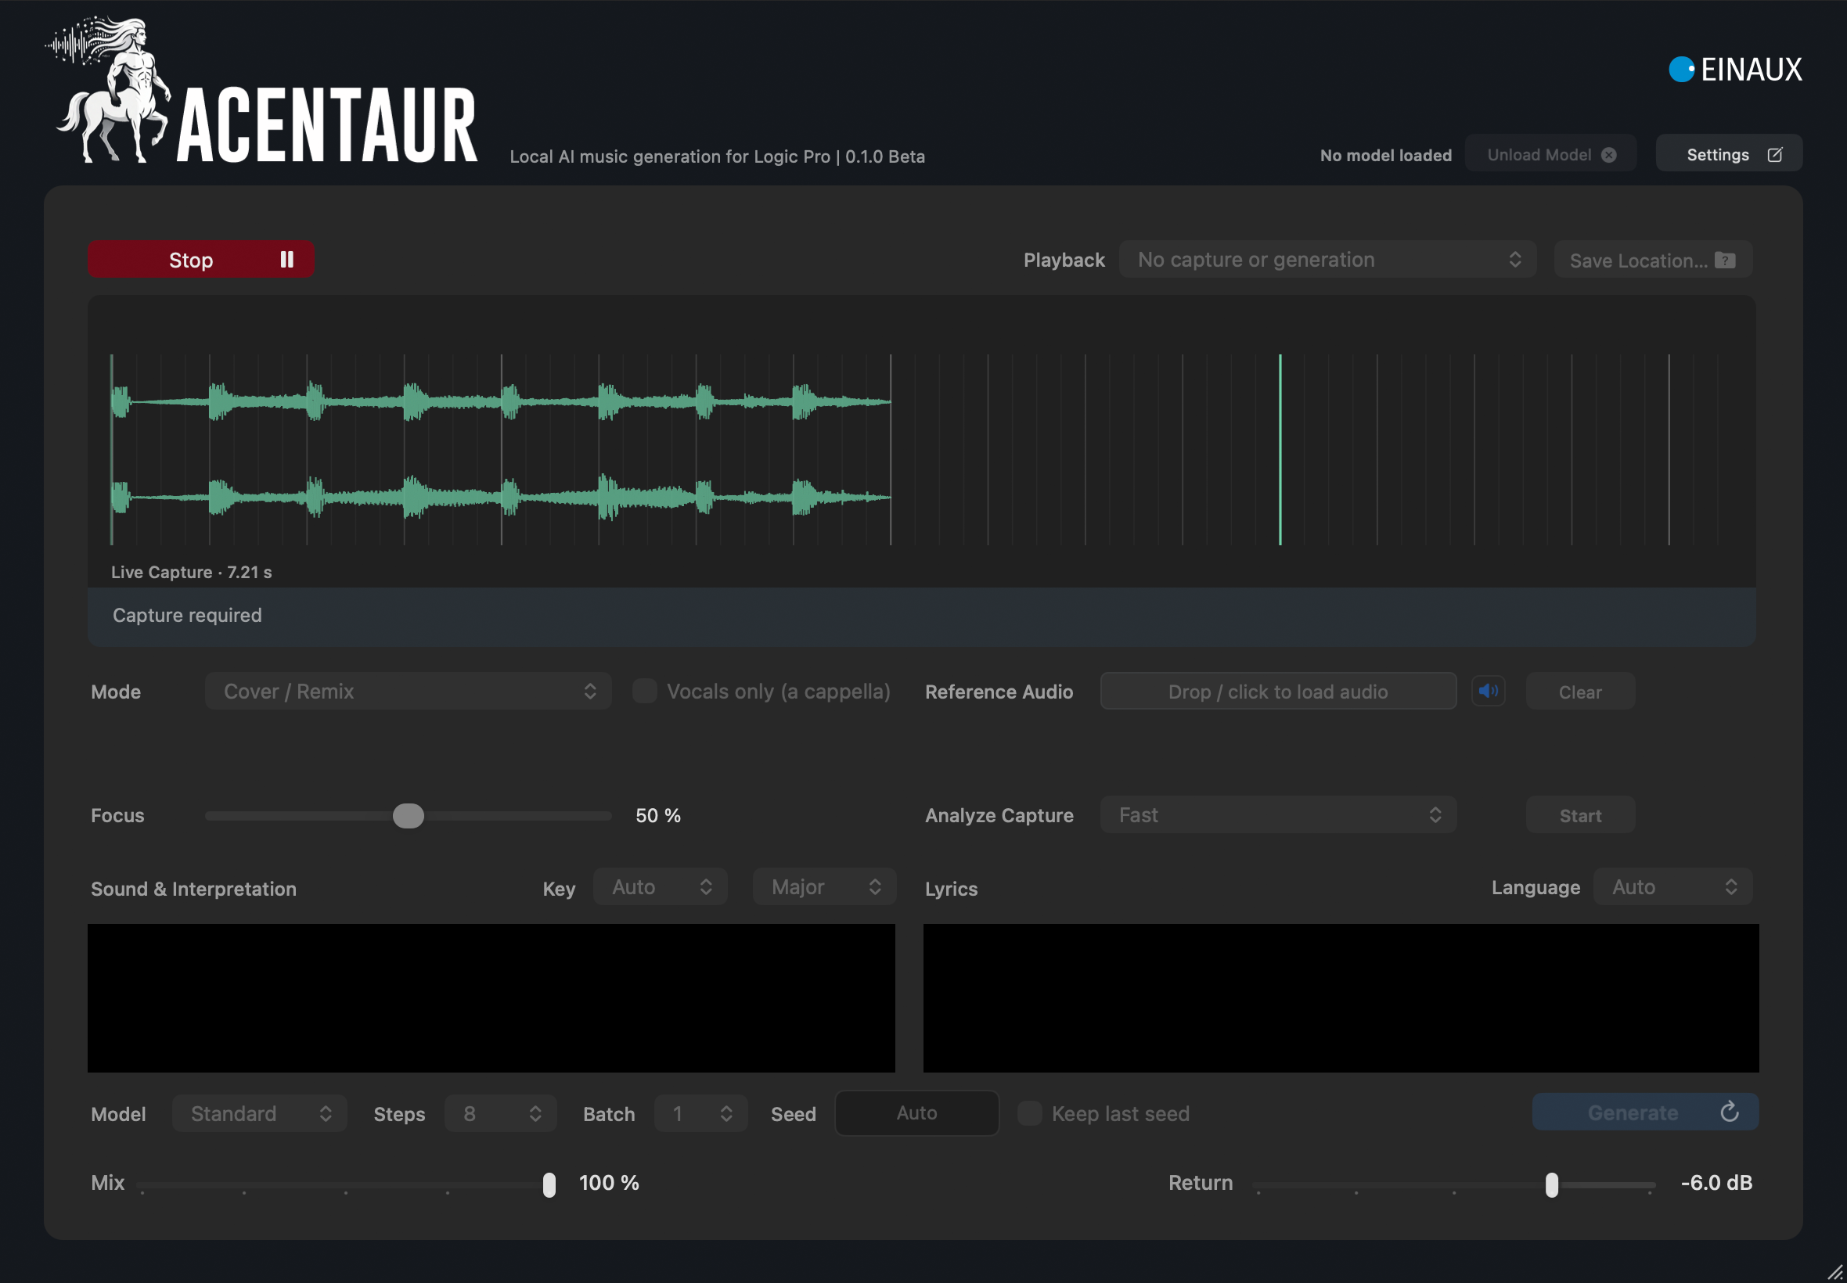Click the Sound & Interpretation text area

pos(491,997)
